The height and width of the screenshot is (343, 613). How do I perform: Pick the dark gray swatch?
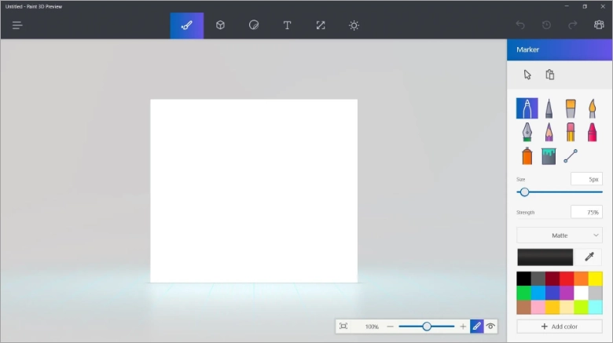coord(538,279)
